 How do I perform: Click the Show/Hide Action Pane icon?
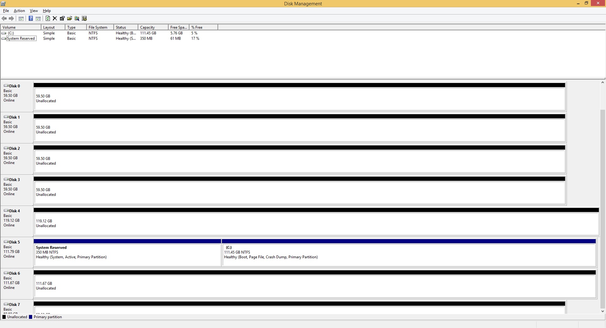(38, 18)
